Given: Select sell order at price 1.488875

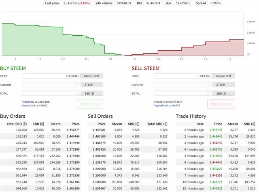Looking at the screenshot, I should point(128,143).
